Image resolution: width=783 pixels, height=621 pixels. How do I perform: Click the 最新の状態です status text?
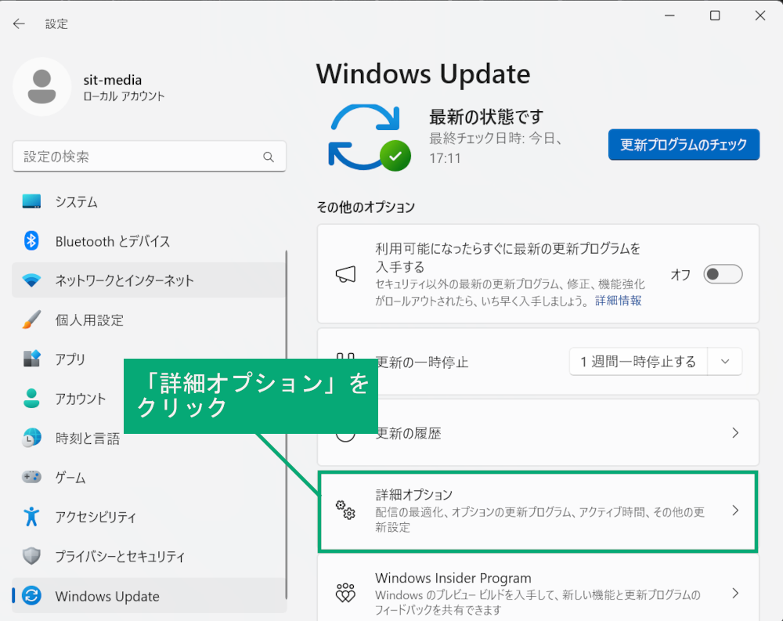click(486, 117)
